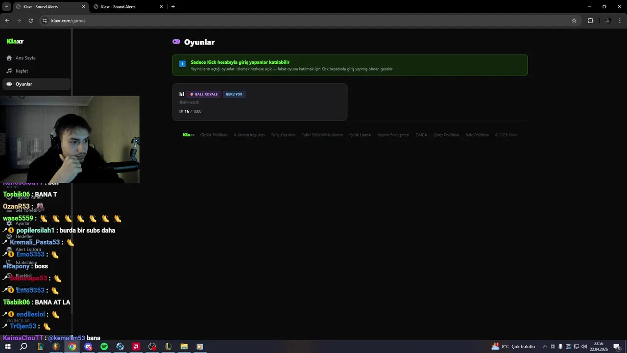627x353 pixels.
Task: Click footer Klaxr logo
Action: [x=189, y=135]
